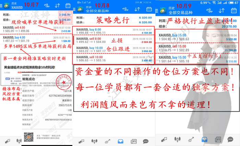Select highlighted History tab in 10月8 bottom bar

coord(121,141)
